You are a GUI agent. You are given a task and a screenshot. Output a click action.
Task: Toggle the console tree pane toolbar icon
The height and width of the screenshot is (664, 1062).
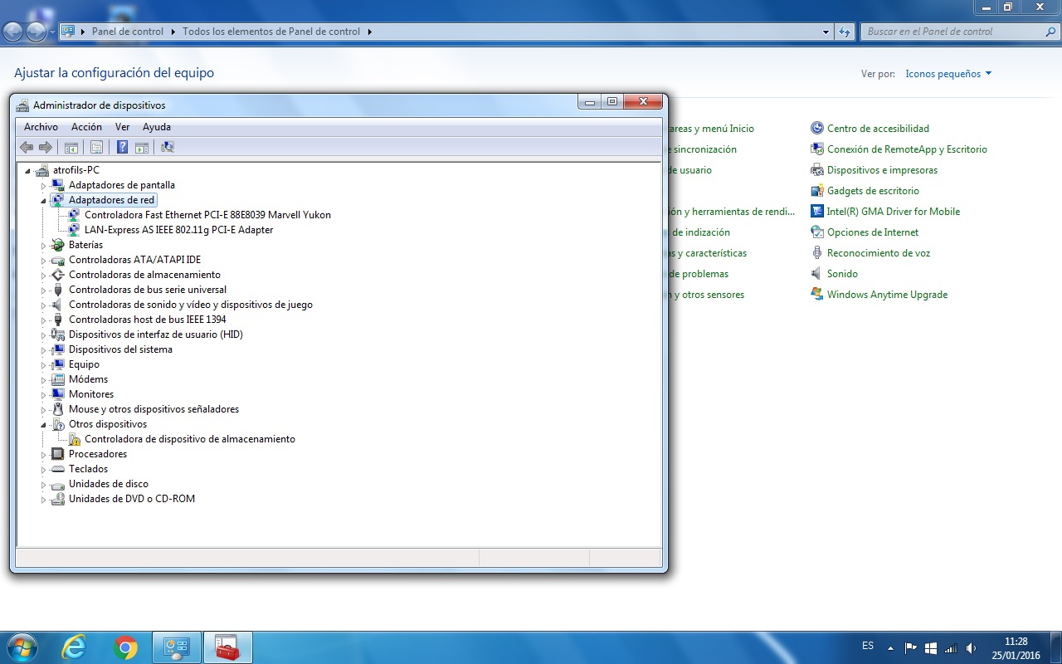tap(71, 147)
